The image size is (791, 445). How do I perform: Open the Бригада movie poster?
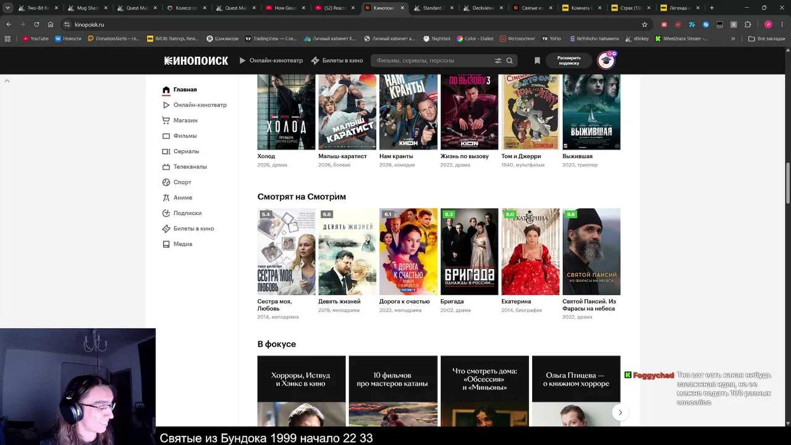coord(470,252)
